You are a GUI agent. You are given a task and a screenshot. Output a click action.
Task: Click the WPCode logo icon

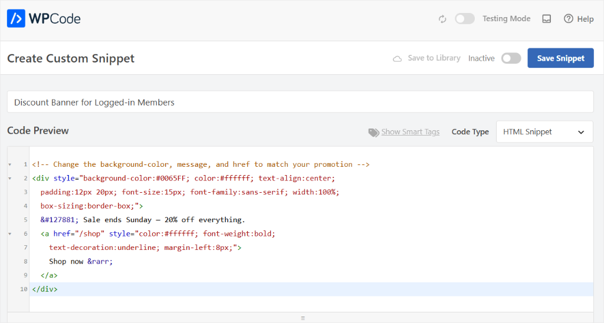click(x=16, y=18)
